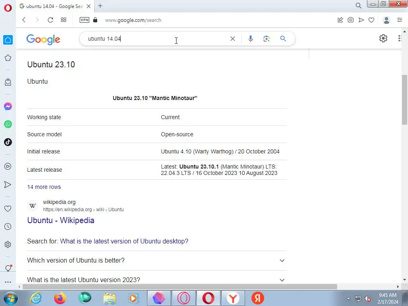The image size is (408, 306).
Task: Open My Flow sidebar icon
Action: (x=8, y=184)
